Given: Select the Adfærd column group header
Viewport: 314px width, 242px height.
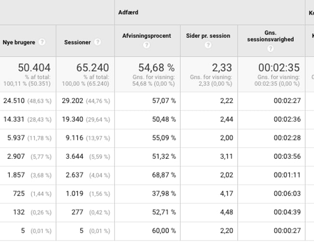Looking at the screenshot, I should point(128,12).
